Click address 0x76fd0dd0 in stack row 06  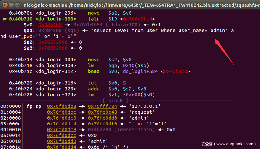point(62,141)
